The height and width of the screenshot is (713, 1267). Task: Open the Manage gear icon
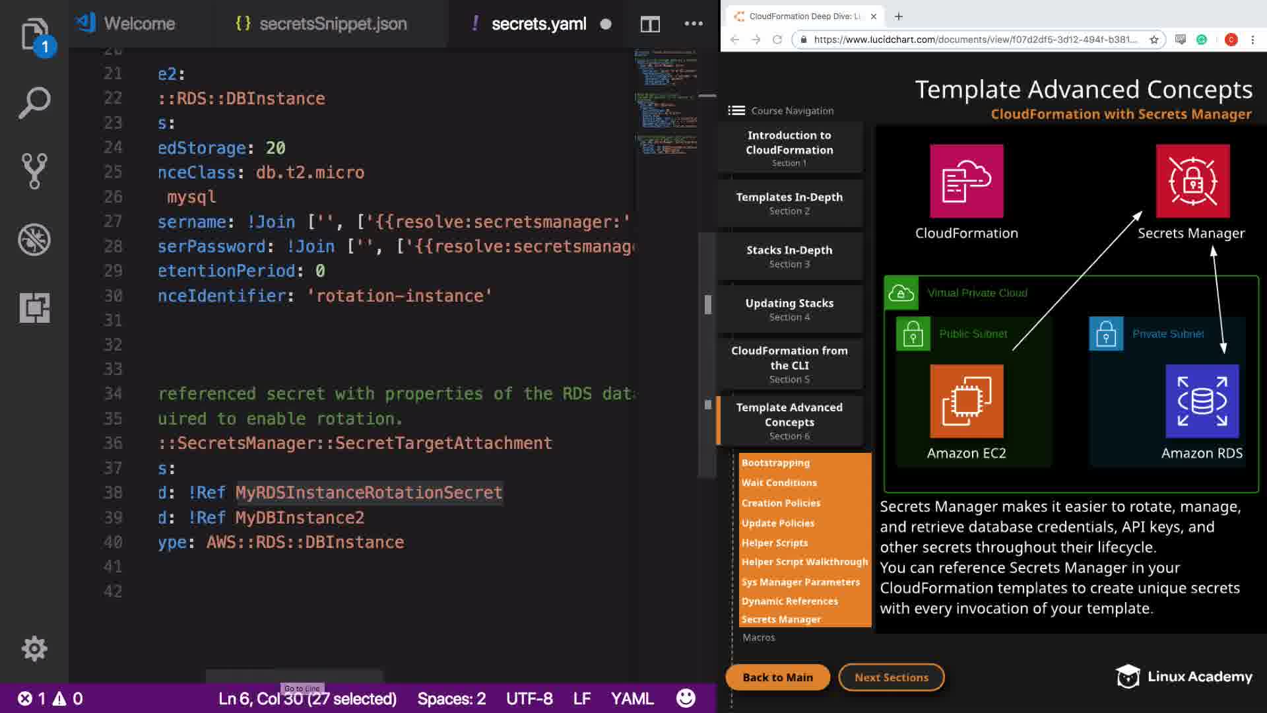point(34,648)
